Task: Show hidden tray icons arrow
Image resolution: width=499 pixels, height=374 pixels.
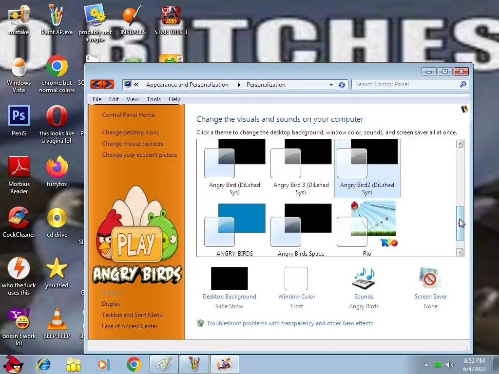Action: click(426, 365)
